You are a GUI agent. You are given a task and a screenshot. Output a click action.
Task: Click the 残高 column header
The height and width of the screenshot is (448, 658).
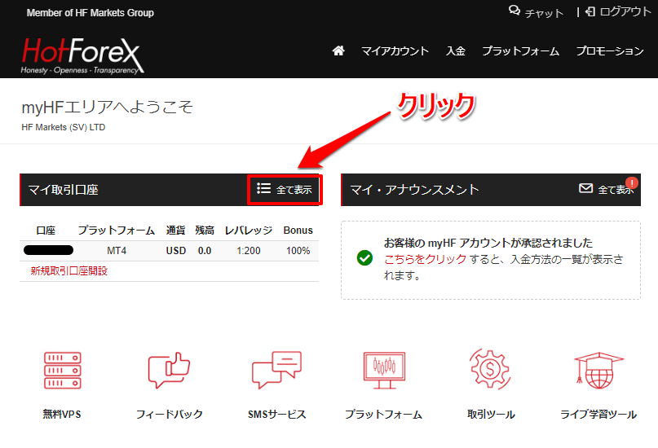[x=205, y=231]
